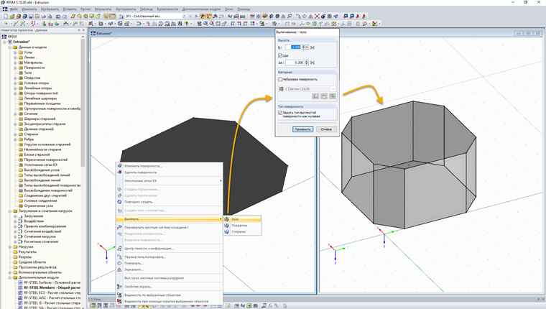
Task: Click the RFEM app icon in menu bar
Action: pos(5,9)
